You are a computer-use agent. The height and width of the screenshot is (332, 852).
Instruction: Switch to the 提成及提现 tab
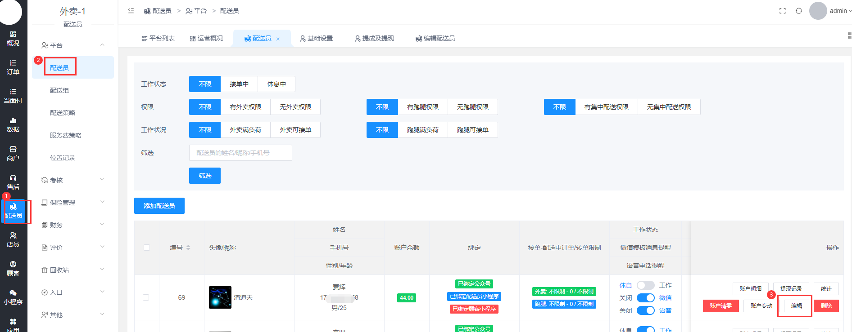coord(374,39)
